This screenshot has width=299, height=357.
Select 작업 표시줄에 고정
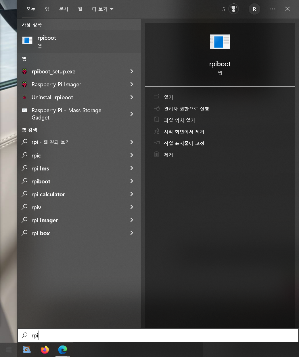click(x=184, y=143)
